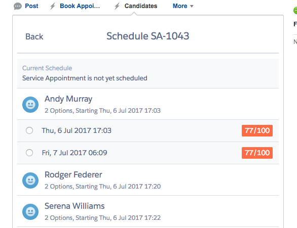The width and height of the screenshot is (297, 228).
Task: Expand Rodger Federer's schedule options
Action: coord(148,180)
